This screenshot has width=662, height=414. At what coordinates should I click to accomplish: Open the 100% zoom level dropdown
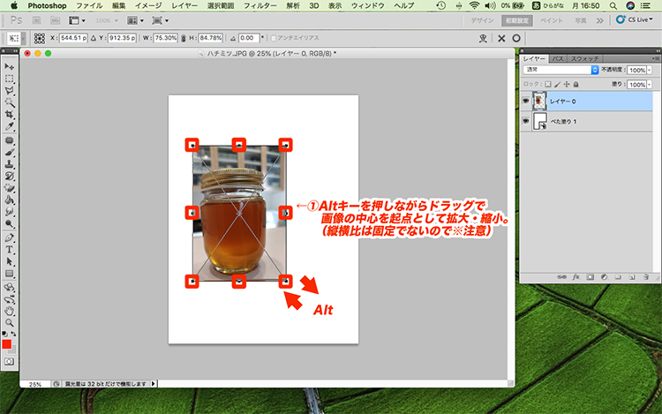pyautogui.click(x=107, y=20)
